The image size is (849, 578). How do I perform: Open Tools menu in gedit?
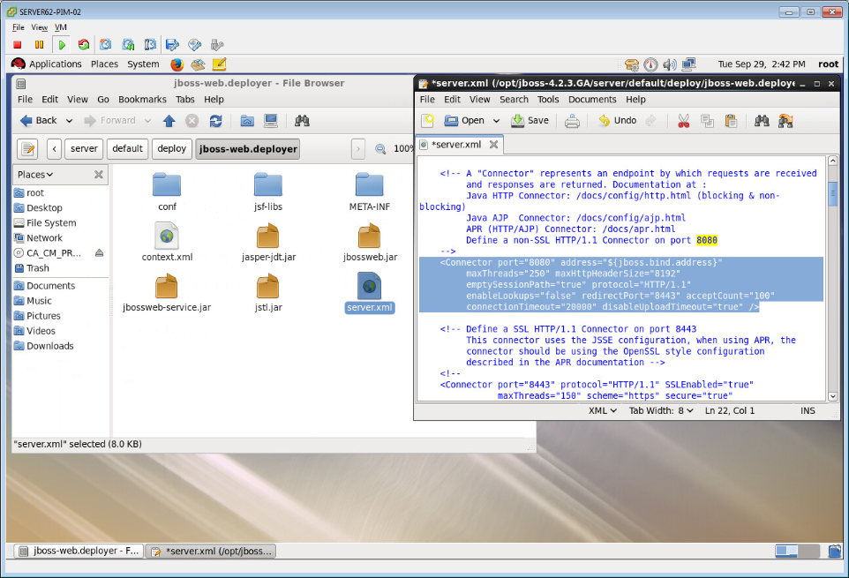[548, 100]
